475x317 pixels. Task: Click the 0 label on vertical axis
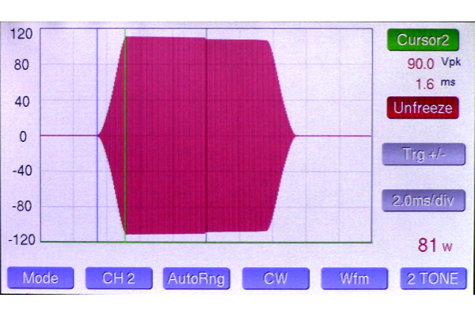23,137
